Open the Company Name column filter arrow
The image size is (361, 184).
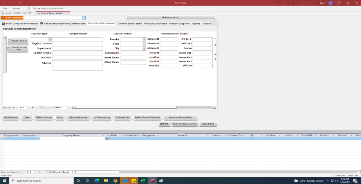[103, 135]
